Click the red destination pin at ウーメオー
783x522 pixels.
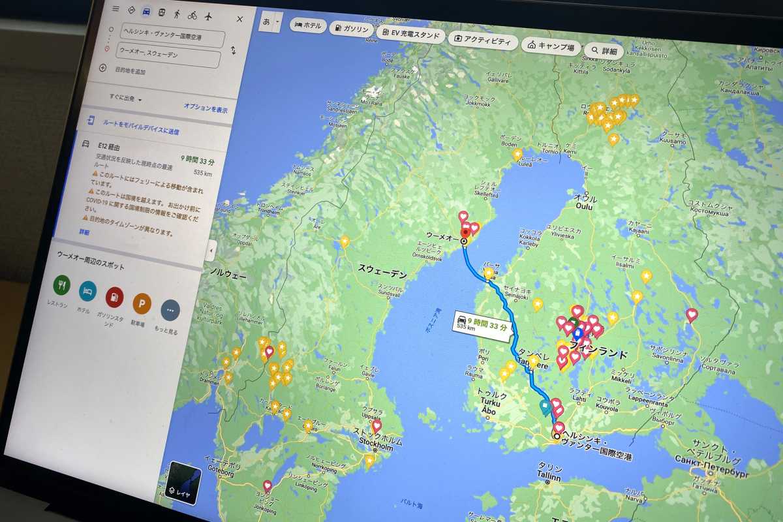tap(465, 234)
